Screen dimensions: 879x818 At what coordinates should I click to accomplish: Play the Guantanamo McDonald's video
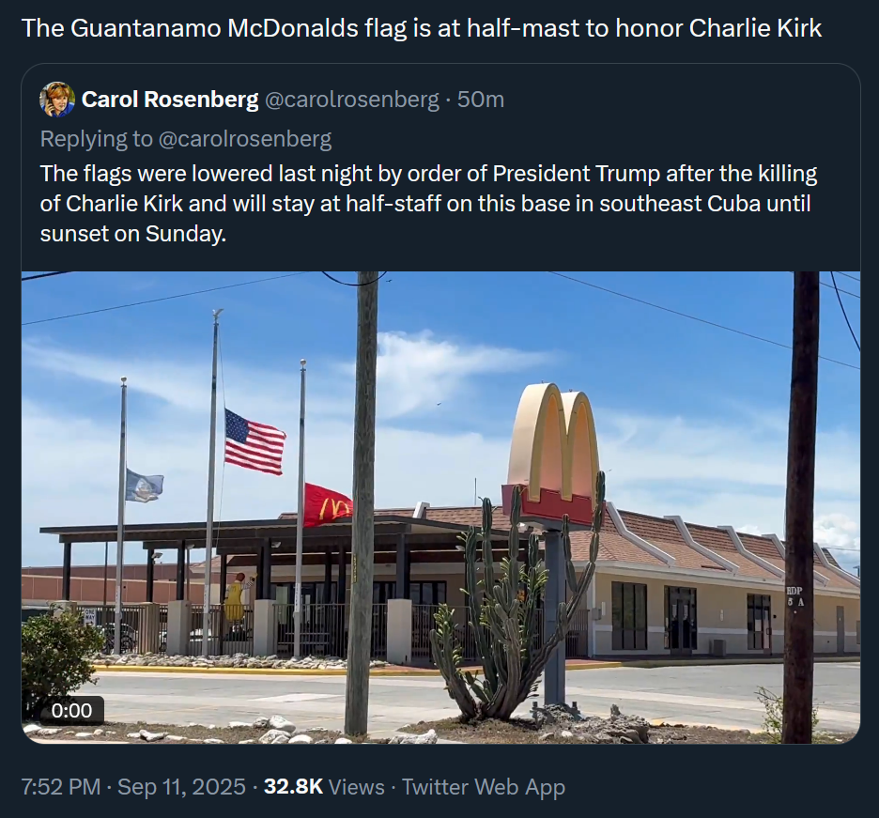point(440,507)
